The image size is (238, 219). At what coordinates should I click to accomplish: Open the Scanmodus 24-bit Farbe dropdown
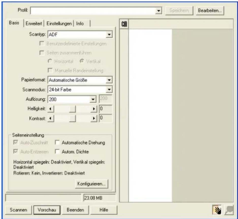coord(109,90)
